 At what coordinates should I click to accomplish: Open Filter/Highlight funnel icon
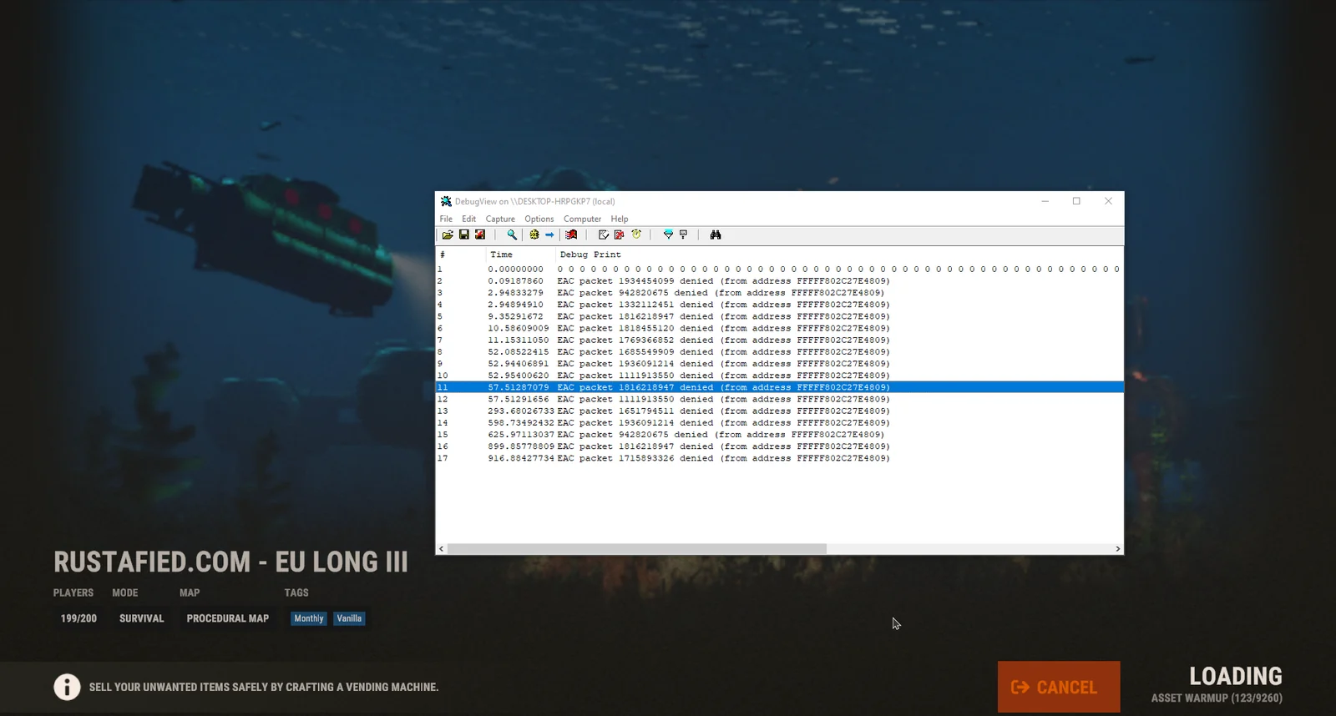pyautogui.click(x=668, y=235)
